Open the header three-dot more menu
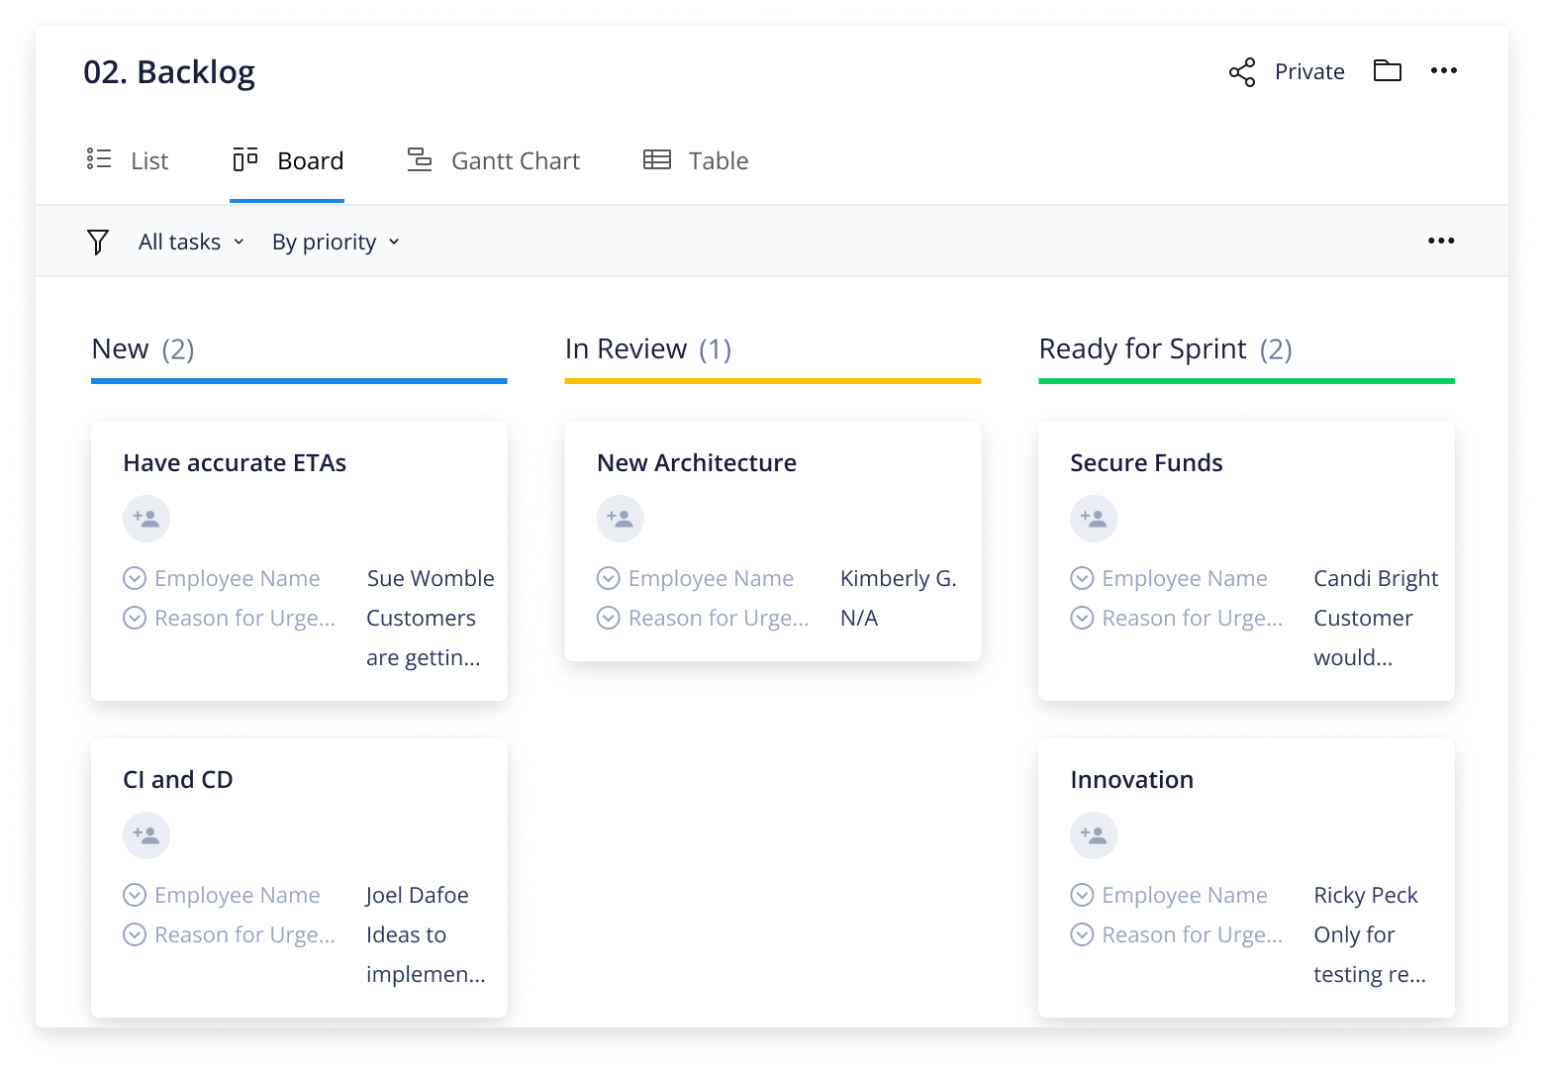Viewport: 1544px width, 1073px height. click(1443, 71)
